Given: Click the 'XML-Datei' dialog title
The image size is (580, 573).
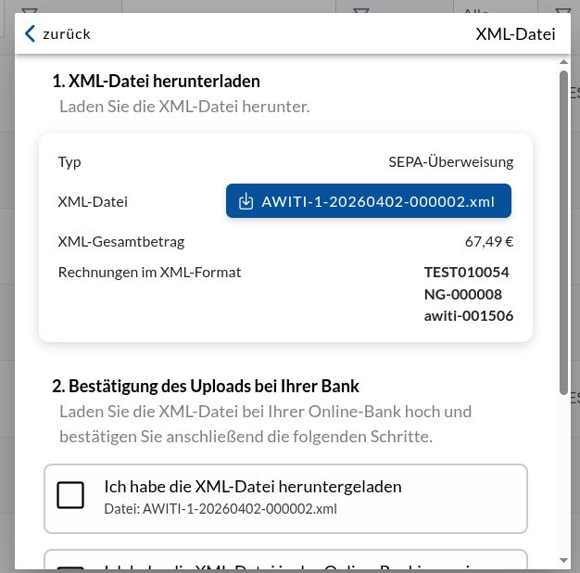Looking at the screenshot, I should [x=516, y=34].
